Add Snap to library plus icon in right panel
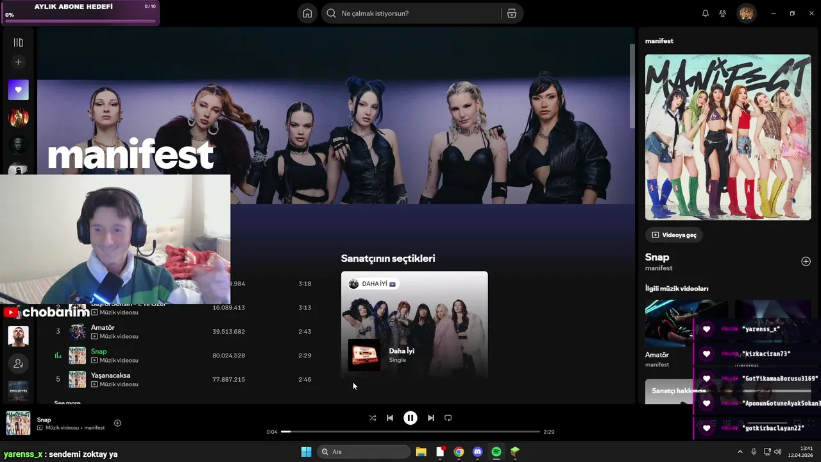Screen dimensions: 821x462 [x=806, y=261]
